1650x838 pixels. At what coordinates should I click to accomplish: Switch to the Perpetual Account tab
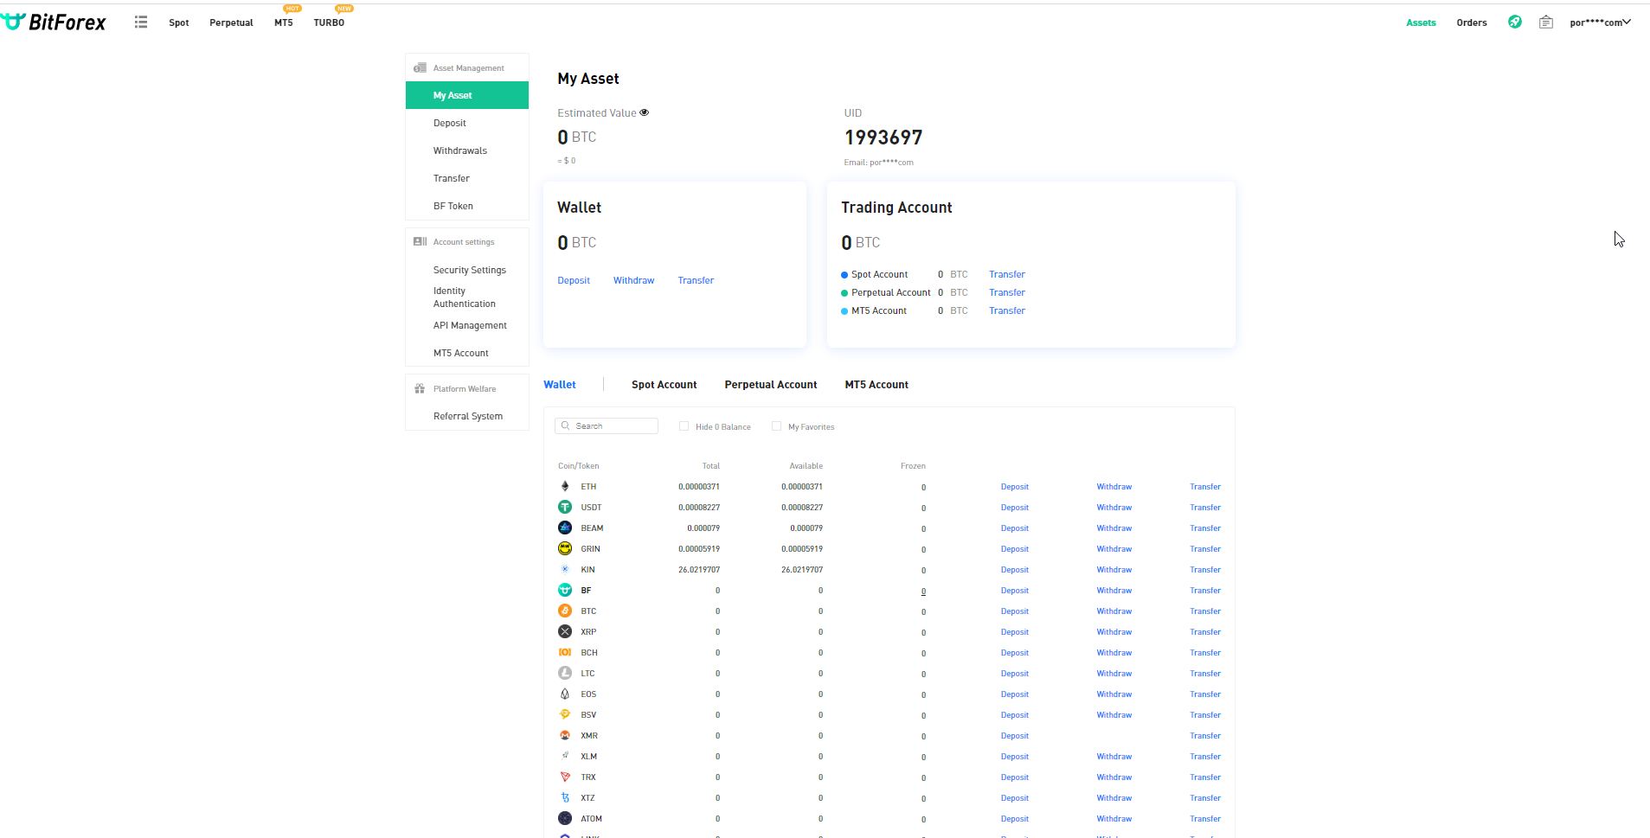point(770,385)
